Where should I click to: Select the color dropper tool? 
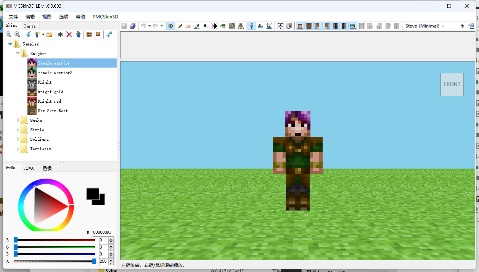[197, 26]
